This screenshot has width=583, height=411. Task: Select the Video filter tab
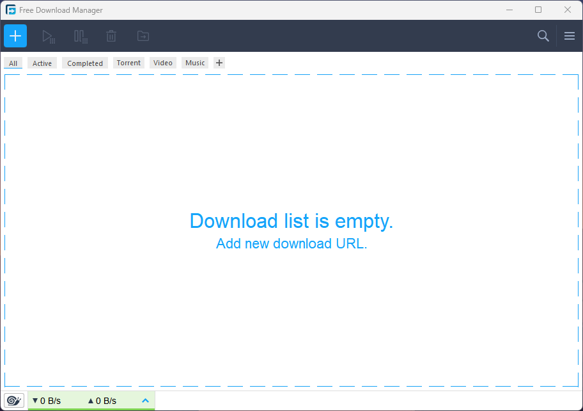pyautogui.click(x=163, y=63)
